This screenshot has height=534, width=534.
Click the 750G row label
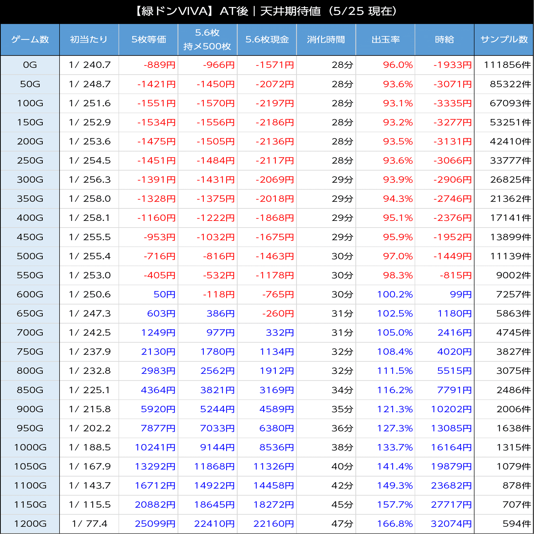30,352
